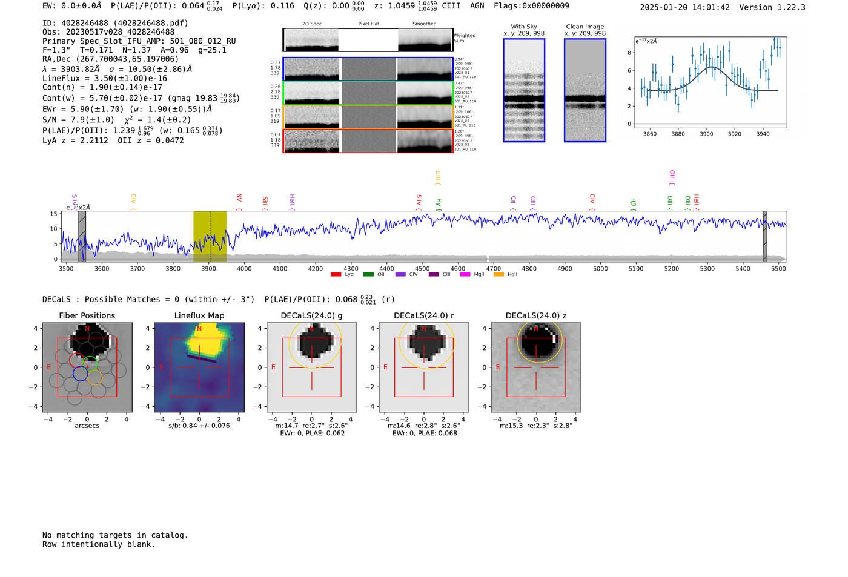Click the z: 1.0459 CIII AGN header text
The image size is (848, 577).
[x=429, y=6]
